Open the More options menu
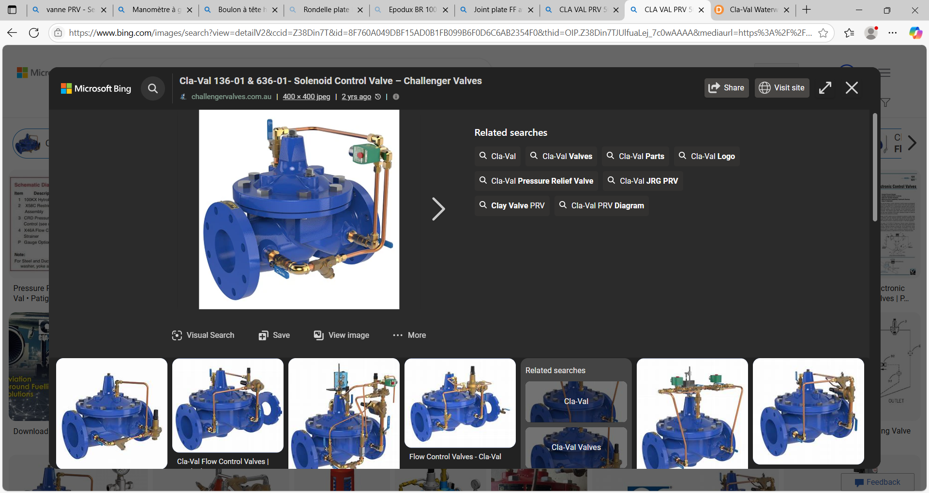The image size is (929, 493). [409, 335]
